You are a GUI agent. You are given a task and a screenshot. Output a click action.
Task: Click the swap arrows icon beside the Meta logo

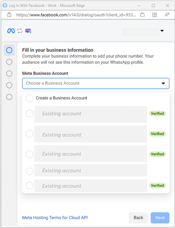(x=20, y=31)
